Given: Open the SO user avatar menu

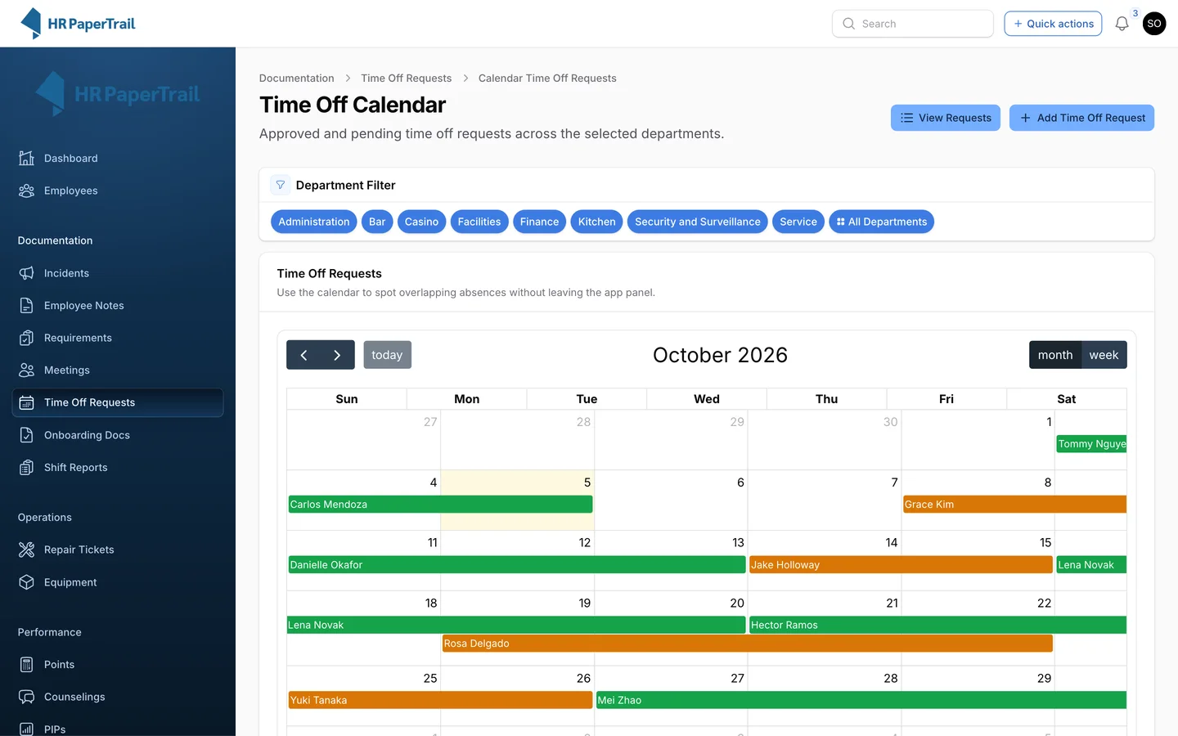Looking at the screenshot, I should (1154, 24).
